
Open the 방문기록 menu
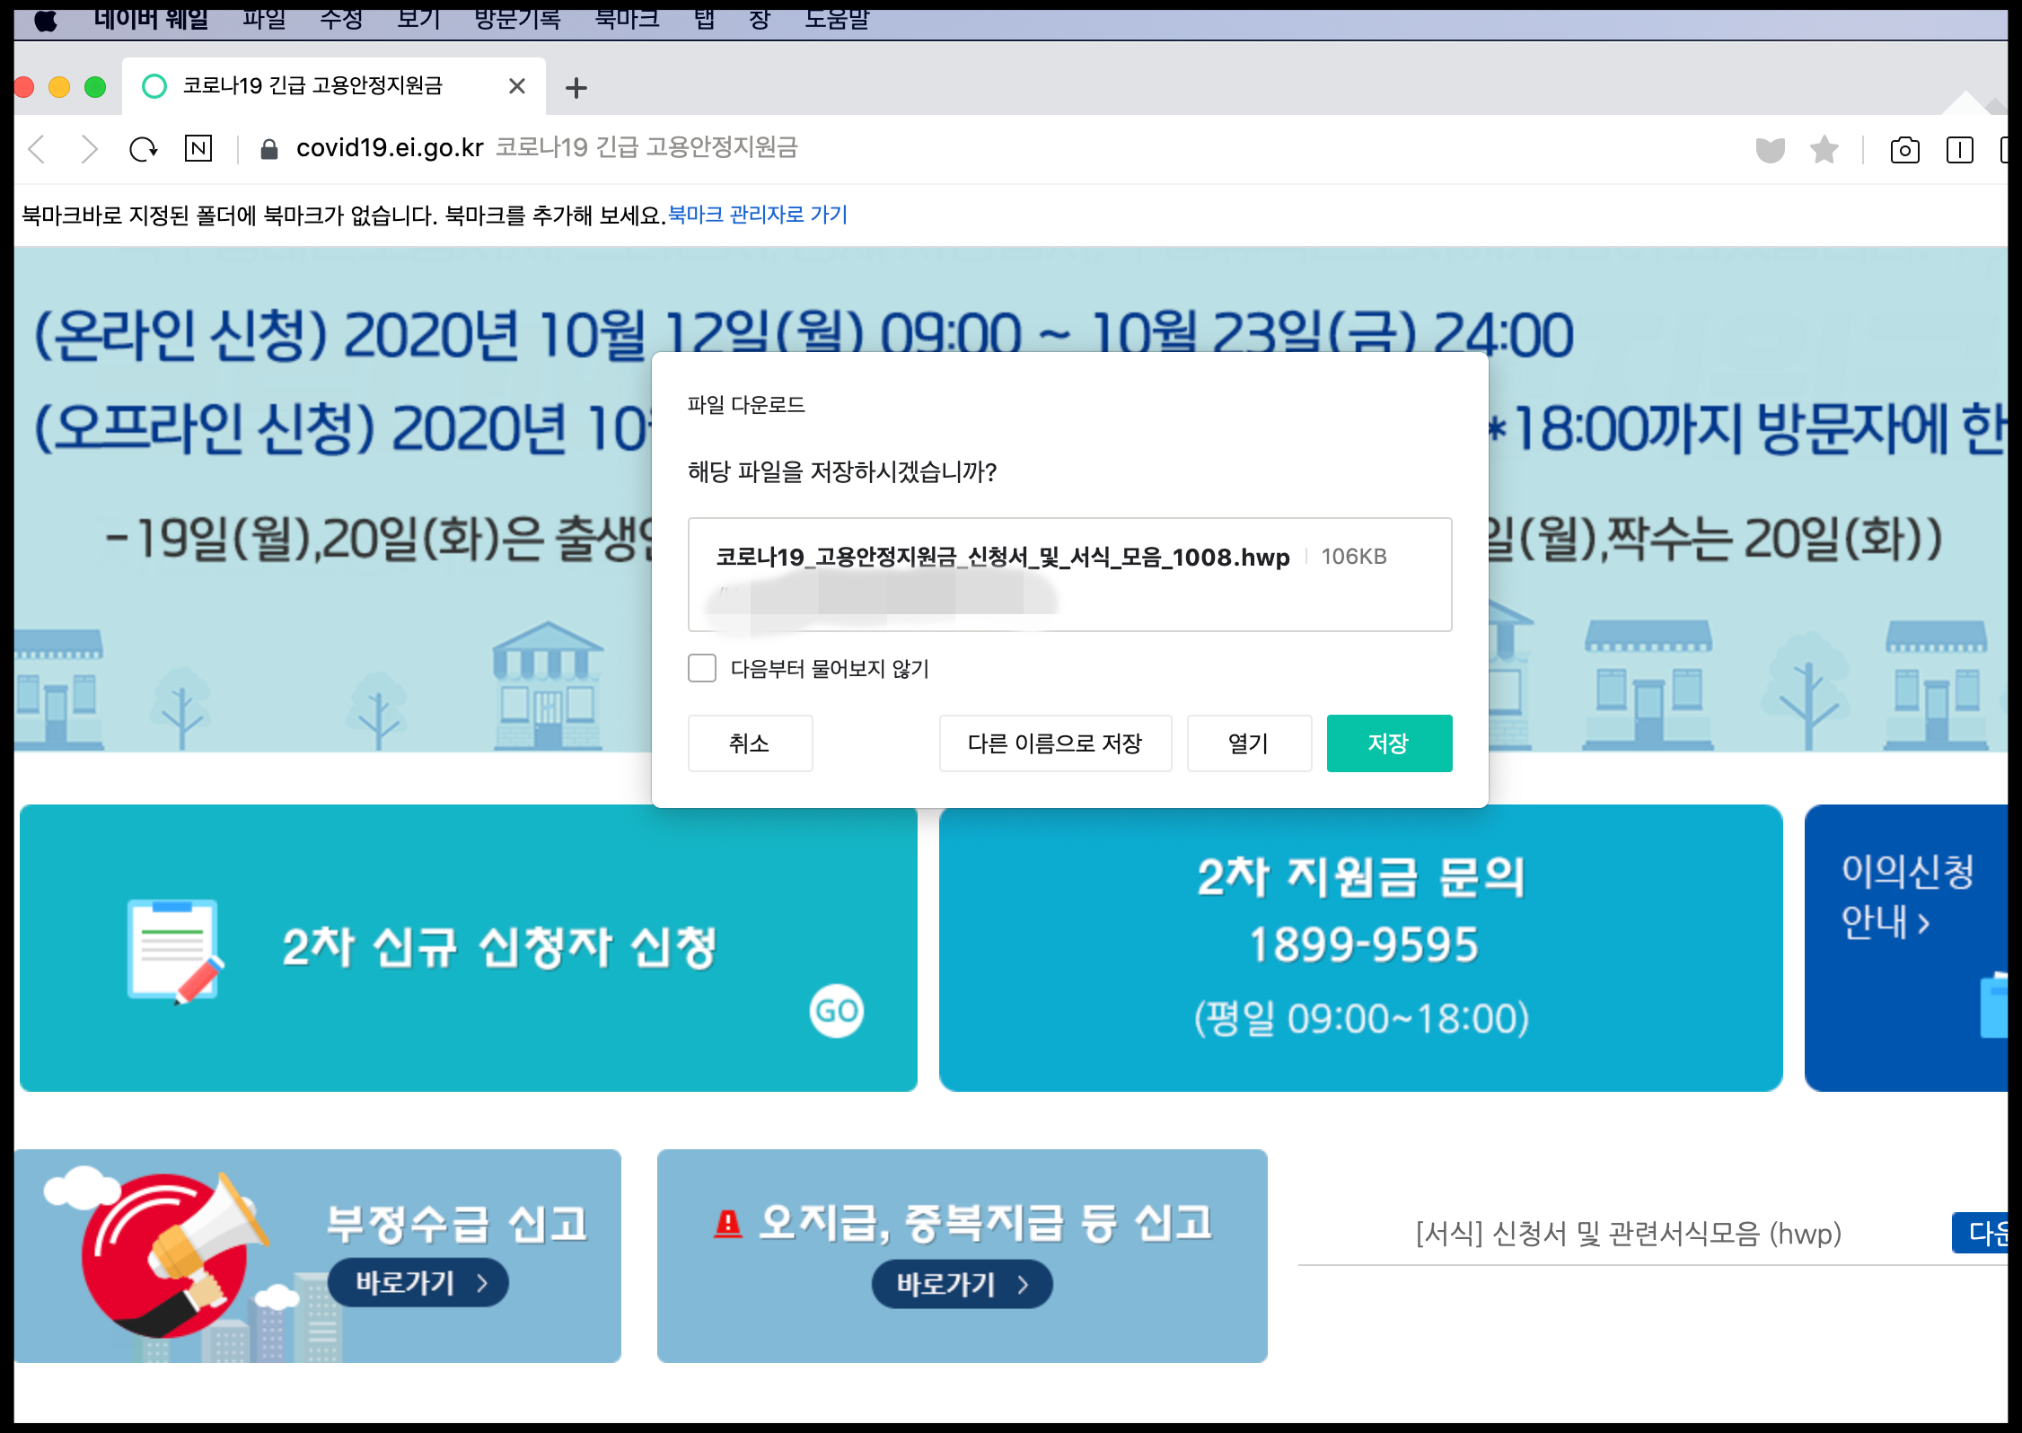coord(517,19)
